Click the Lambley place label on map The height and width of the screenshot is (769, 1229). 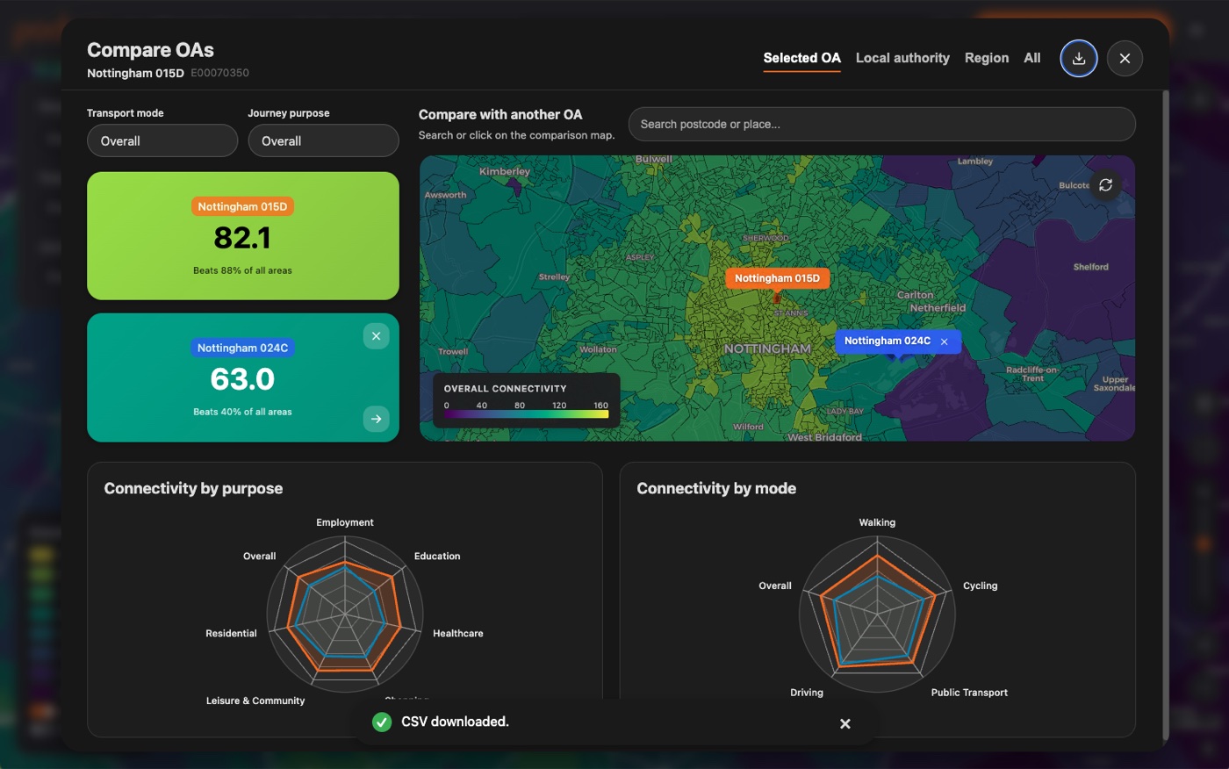tap(975, 162)
